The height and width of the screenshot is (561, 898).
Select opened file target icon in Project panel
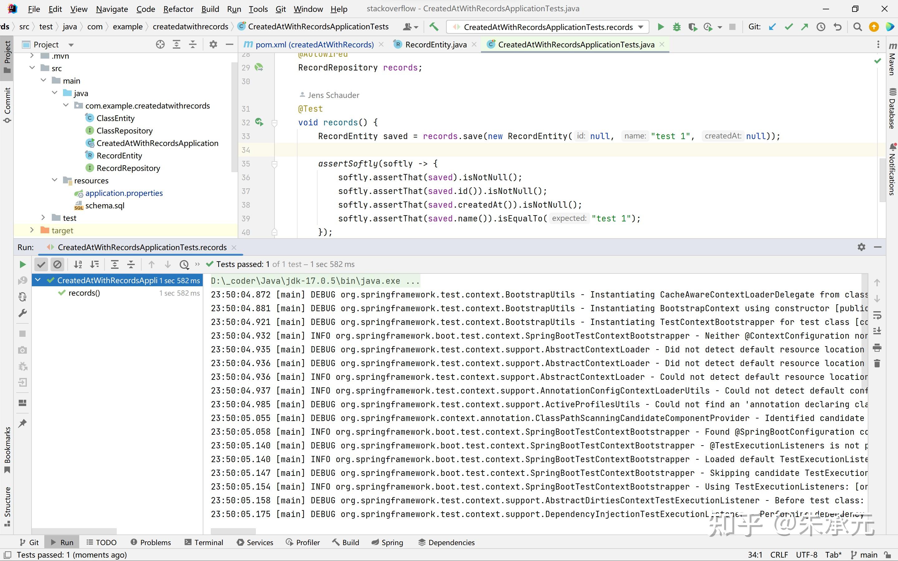pyautogui.click(x=160, y=45)
